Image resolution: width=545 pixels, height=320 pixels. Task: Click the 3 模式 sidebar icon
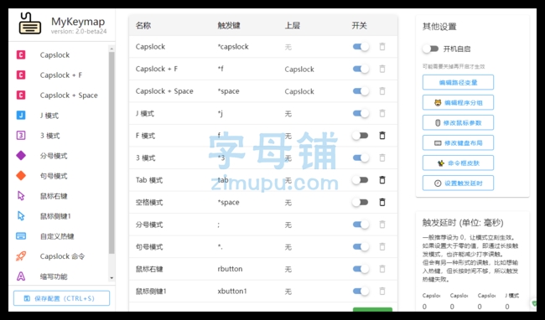coord(21,136)
